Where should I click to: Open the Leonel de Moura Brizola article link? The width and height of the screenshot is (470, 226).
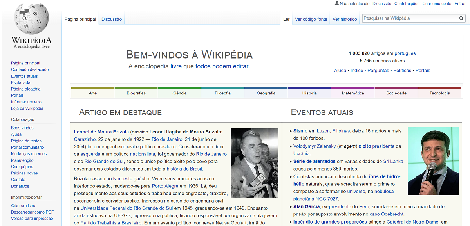point(101,132)
